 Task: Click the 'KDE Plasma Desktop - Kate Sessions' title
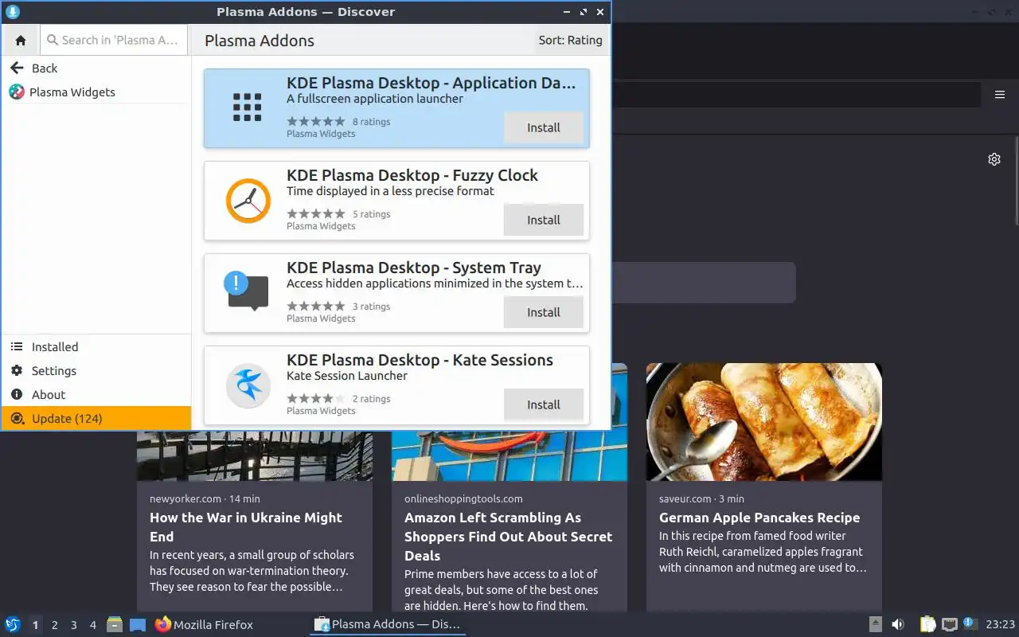coord(420,360)
